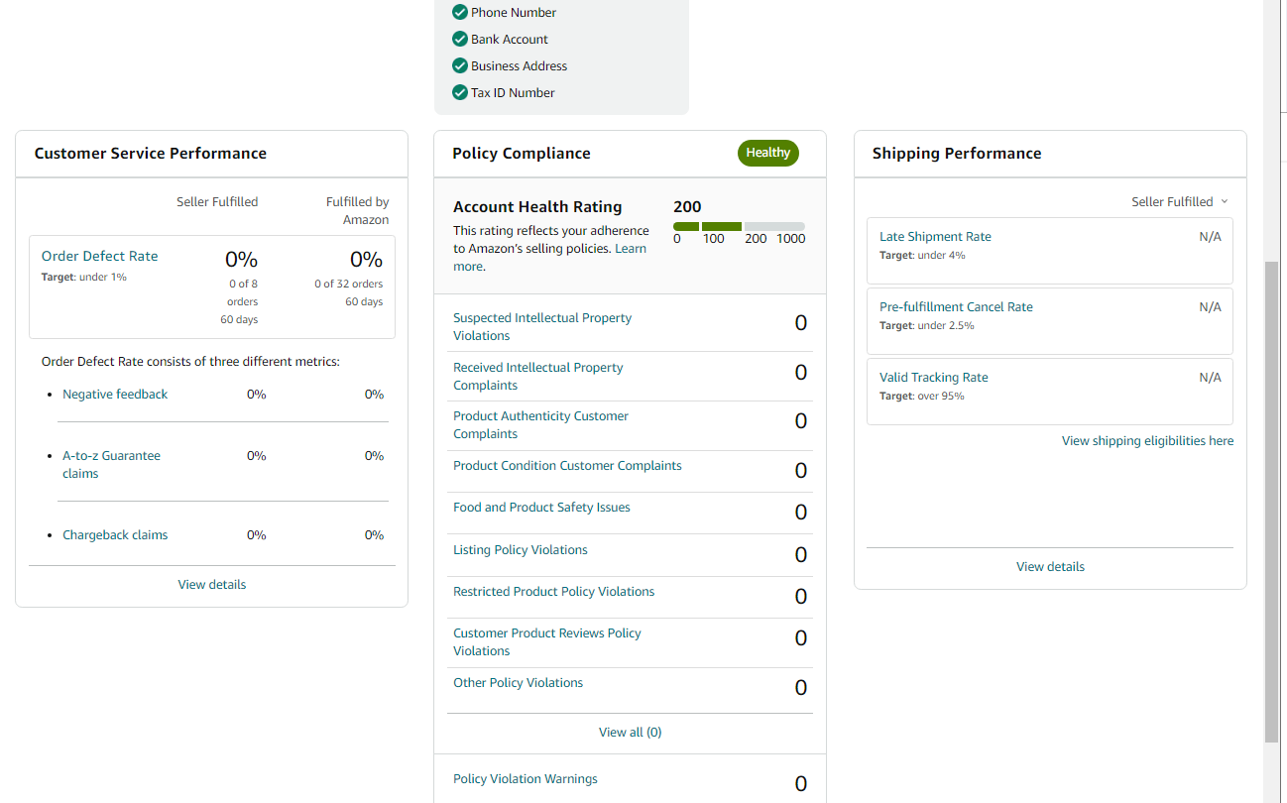This screenshot has height=803, width=1287.
Task: View details under Customer Service Performance
Action: 212,584
